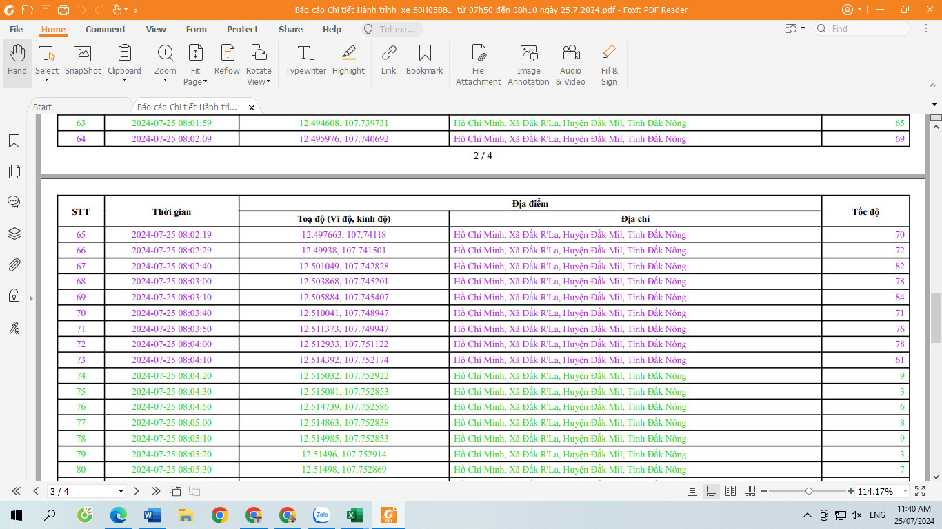
Task: Select the Hand tool
Action: [17, 61]
